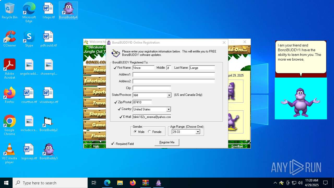
Task: Click Goodbye in the Welcome window
Action: point(237,146)
